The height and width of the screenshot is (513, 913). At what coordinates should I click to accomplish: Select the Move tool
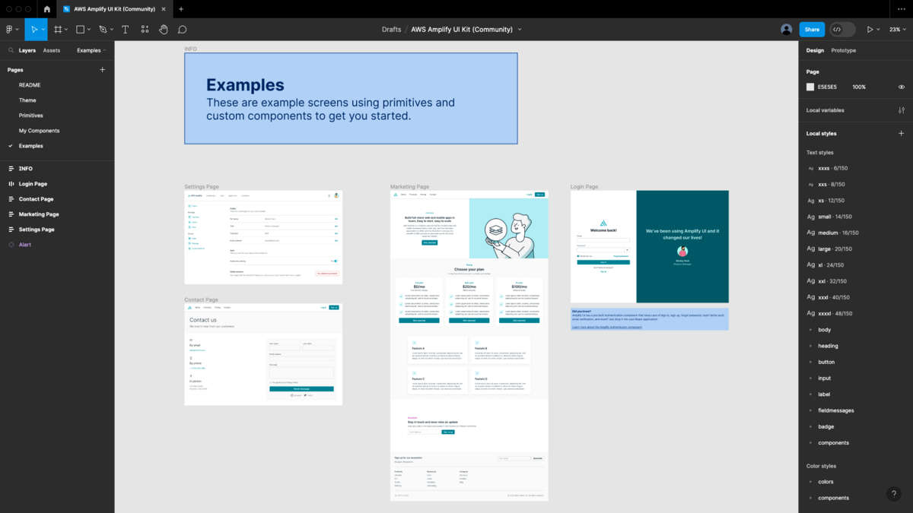tap(33, 30)
